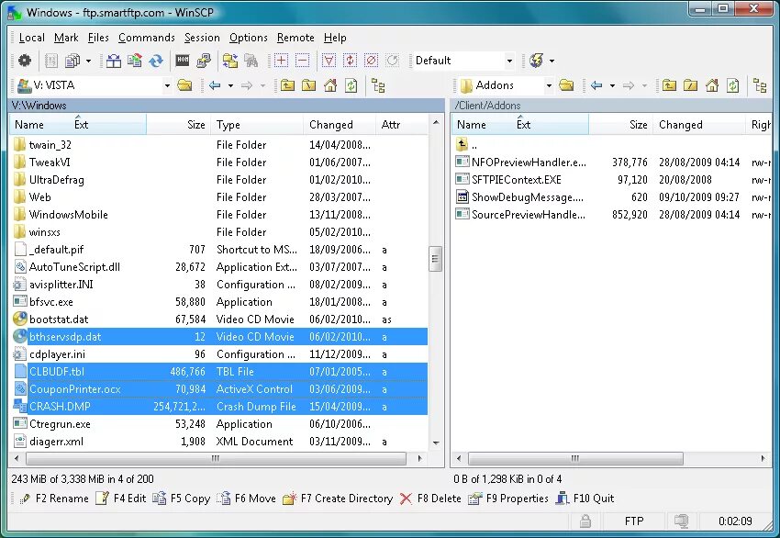
Task: Go to remote root directory icon
Action: (x=690, y=85)
